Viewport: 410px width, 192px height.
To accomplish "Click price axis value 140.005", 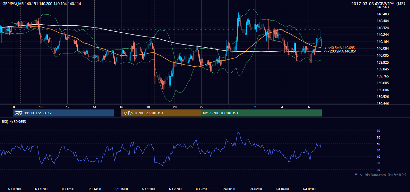I will pos(383,55).
